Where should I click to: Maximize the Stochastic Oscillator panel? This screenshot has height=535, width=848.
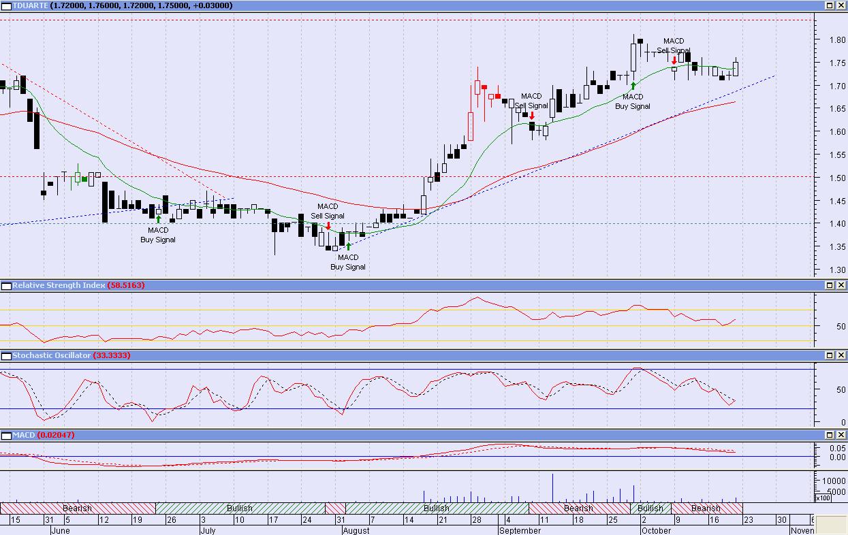(x=830, y=355)
